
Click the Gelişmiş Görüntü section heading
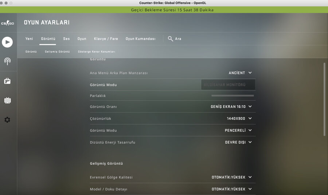tap(106, 163)
